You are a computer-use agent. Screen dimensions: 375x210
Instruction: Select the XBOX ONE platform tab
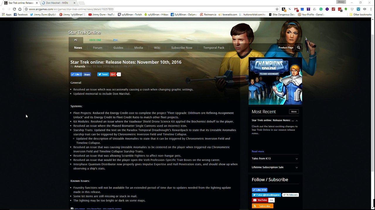point(95,40)
